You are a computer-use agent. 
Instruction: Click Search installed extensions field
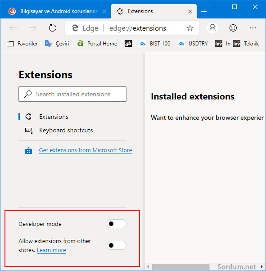pos(72,94)
